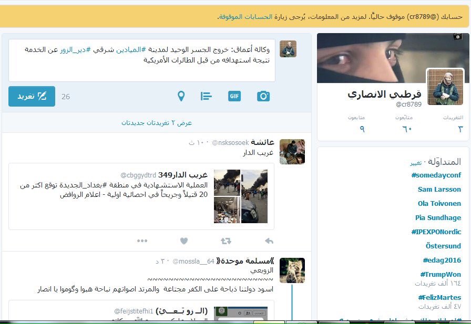Show the two new tweets bar
Viewport: 471px width, 324px height.
tap(157, 123)
